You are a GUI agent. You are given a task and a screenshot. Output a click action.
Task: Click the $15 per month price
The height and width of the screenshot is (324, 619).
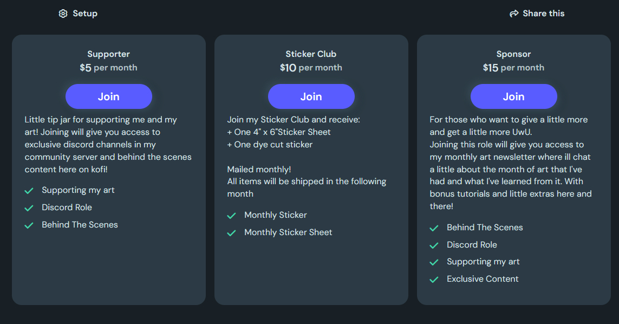513,68
